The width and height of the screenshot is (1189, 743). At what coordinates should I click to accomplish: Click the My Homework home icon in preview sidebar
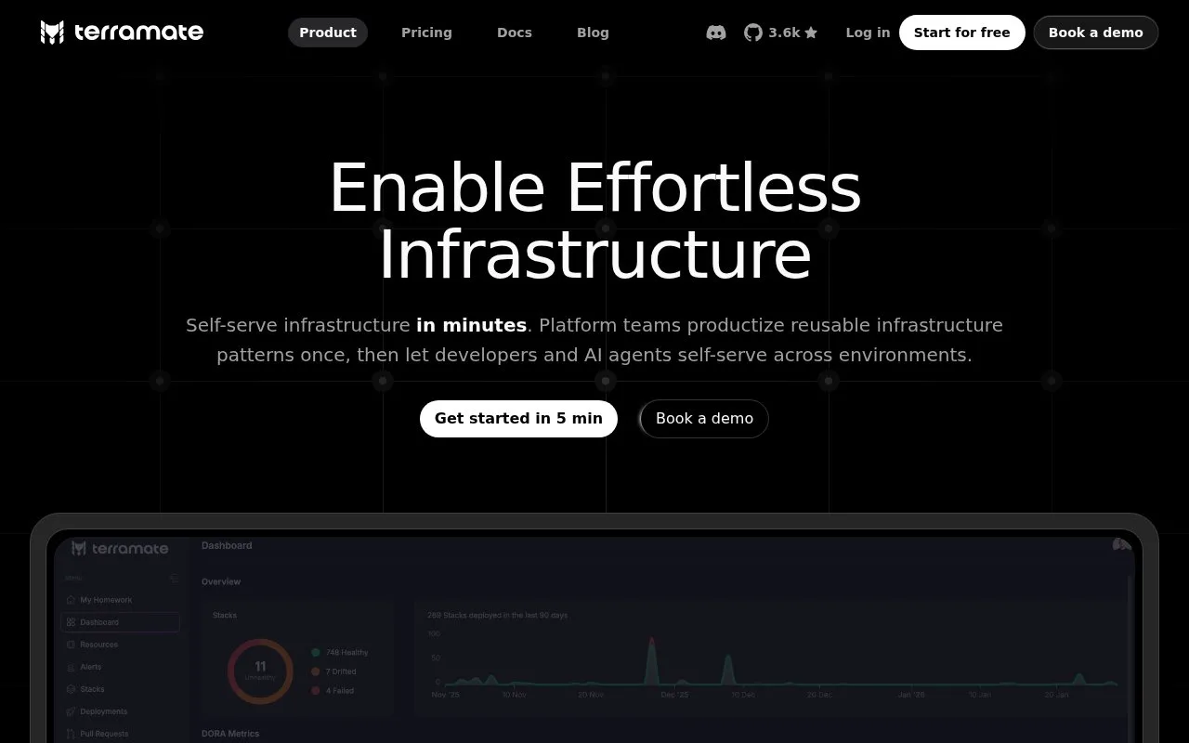click(72, 600)
